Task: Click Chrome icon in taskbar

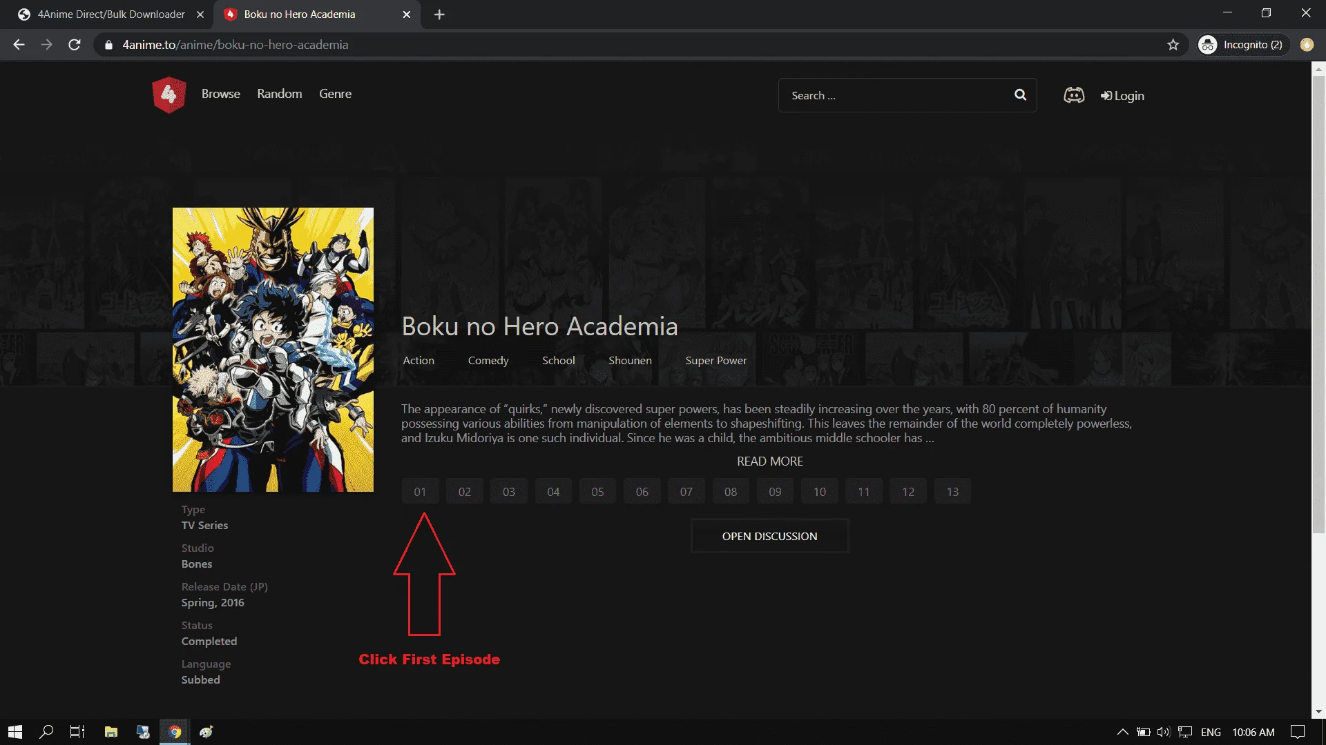Action: point(175,732)
